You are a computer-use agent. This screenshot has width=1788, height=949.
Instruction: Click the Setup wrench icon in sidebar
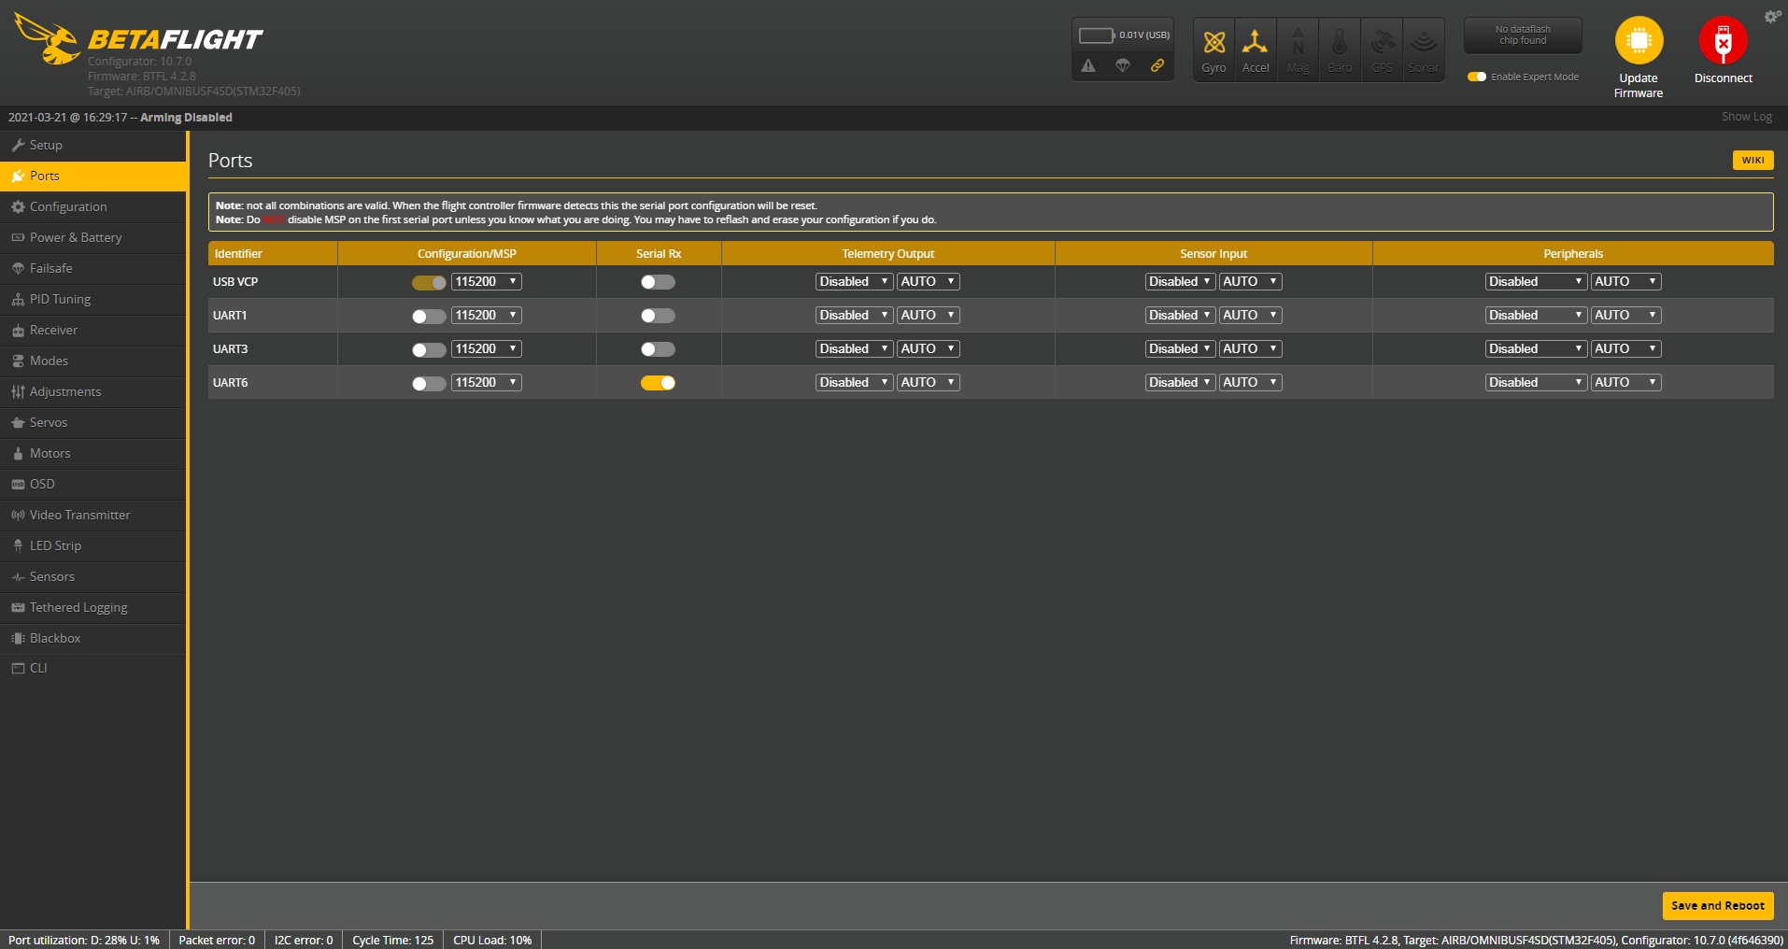(x=18, y=145)
